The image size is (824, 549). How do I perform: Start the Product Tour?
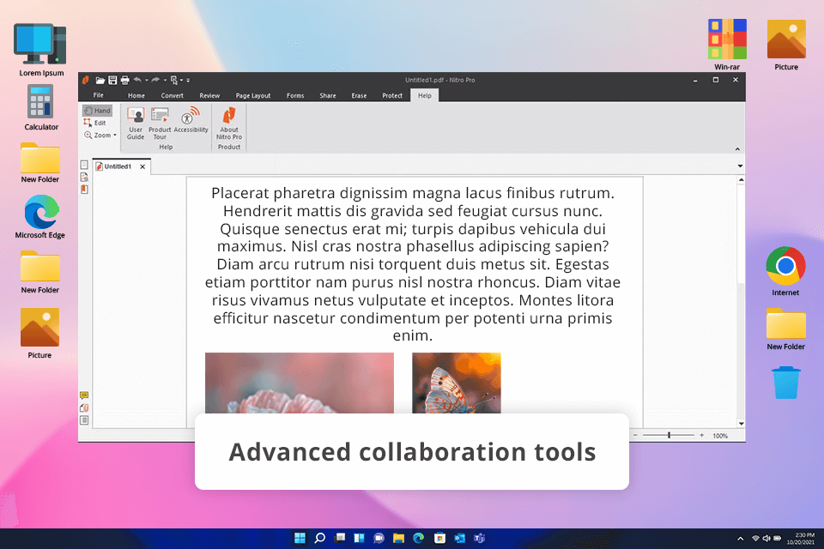(x=160, y=124)
